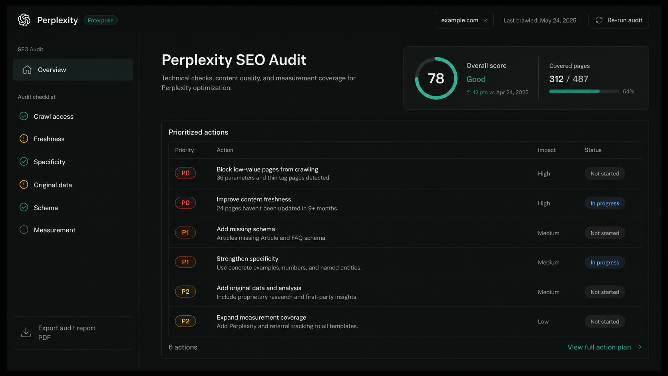668x376 pixels.
Task: Click the arrow beside View full action plan
Action: point(638,347)
